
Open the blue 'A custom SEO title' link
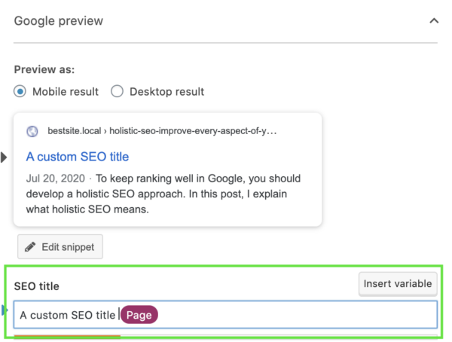point(78,157)
